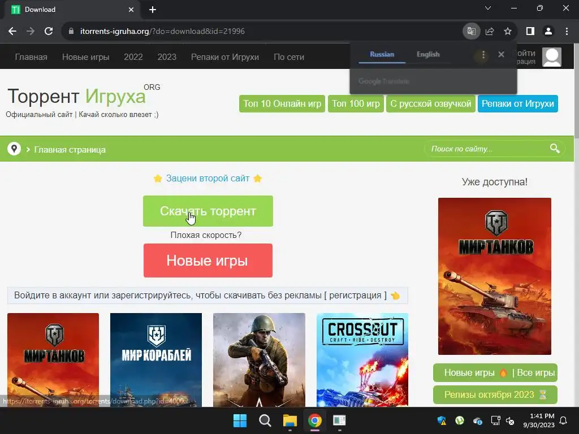Open Релизы октября 2023 button
The image size is (579, 434).
(495, 394)
